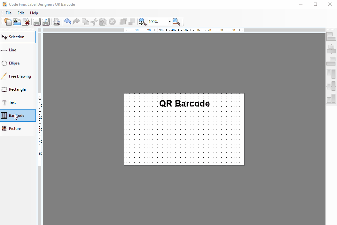Screen dimensions: 337x225
Task: Undo the last action
Action: [67, 22]
